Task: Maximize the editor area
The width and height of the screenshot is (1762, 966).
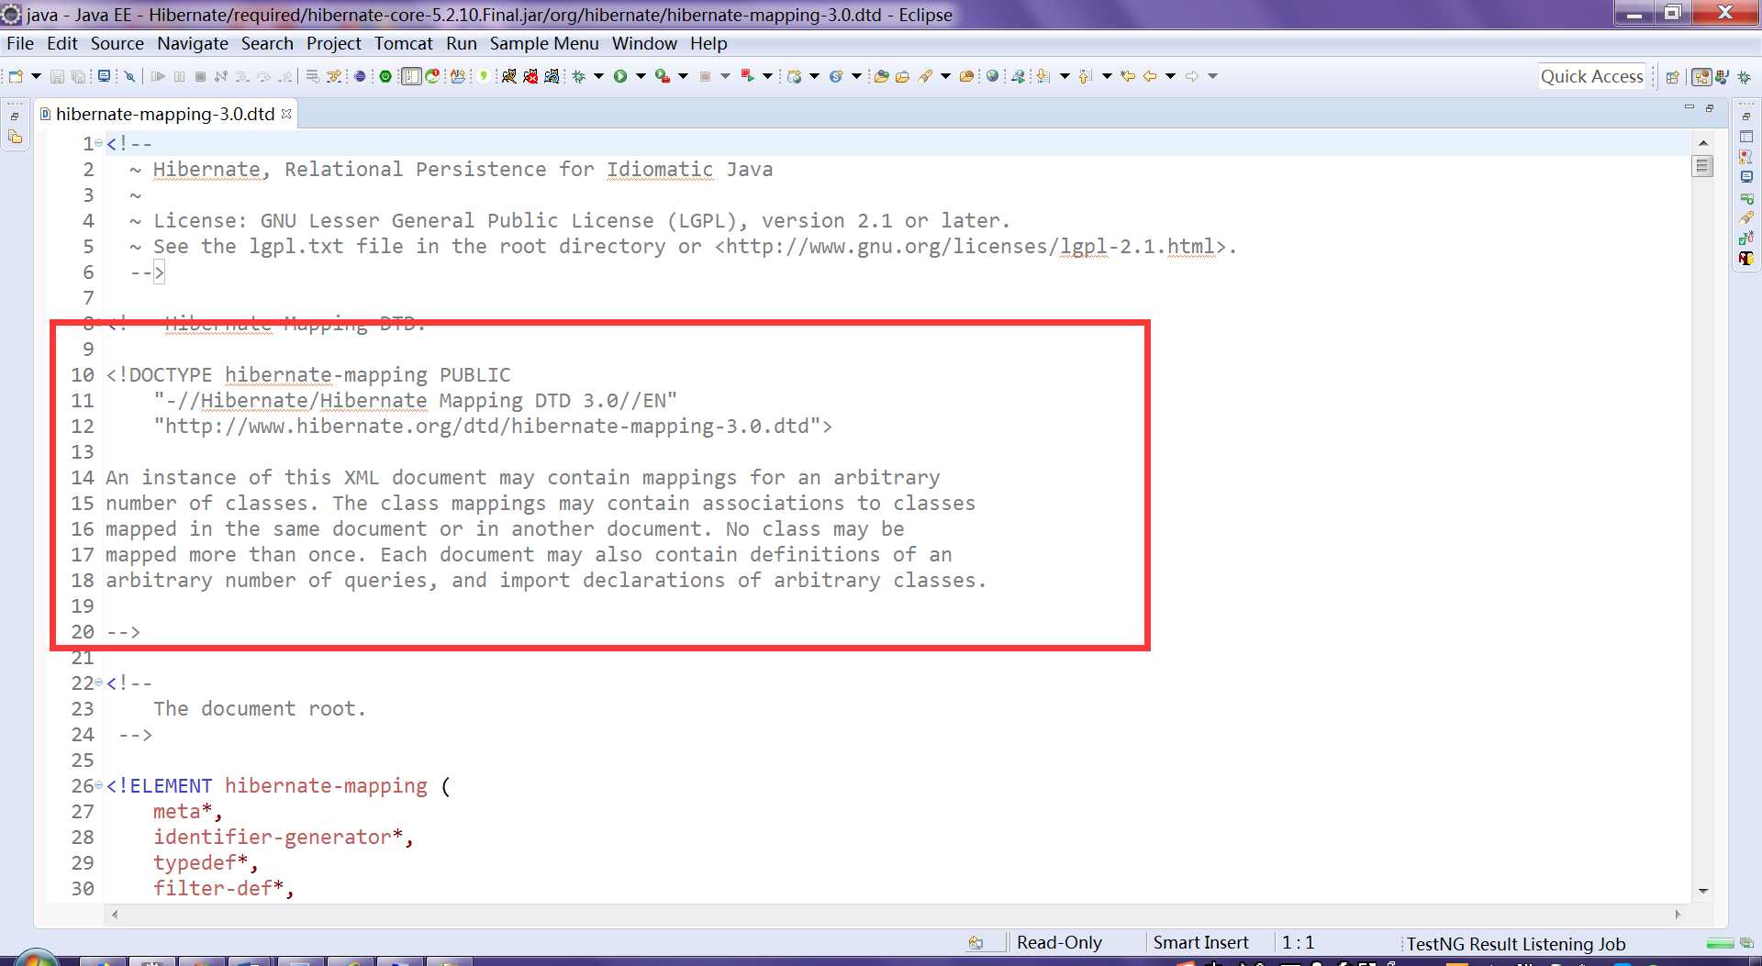Action: (x=1710, y=107)
